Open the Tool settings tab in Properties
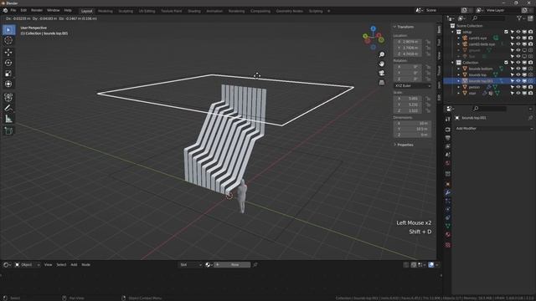Viewport: 536px width, 301px height. (x=448, y=119)
